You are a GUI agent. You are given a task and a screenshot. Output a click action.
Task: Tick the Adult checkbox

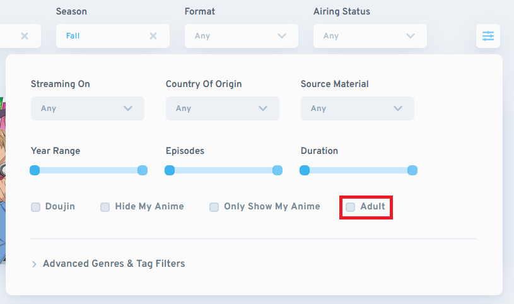[x=351, y=207]
